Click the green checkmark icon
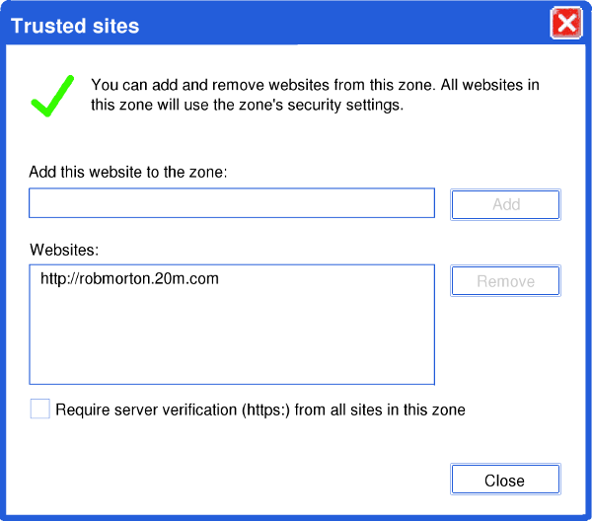Screen dimensions: 592x521 click(x=52, y=96)
